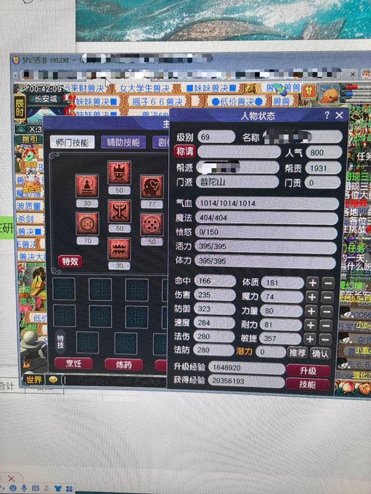Click the 愤怒 bar 0/150
This screenshot has height=494, width=371.
coord(266,232)
